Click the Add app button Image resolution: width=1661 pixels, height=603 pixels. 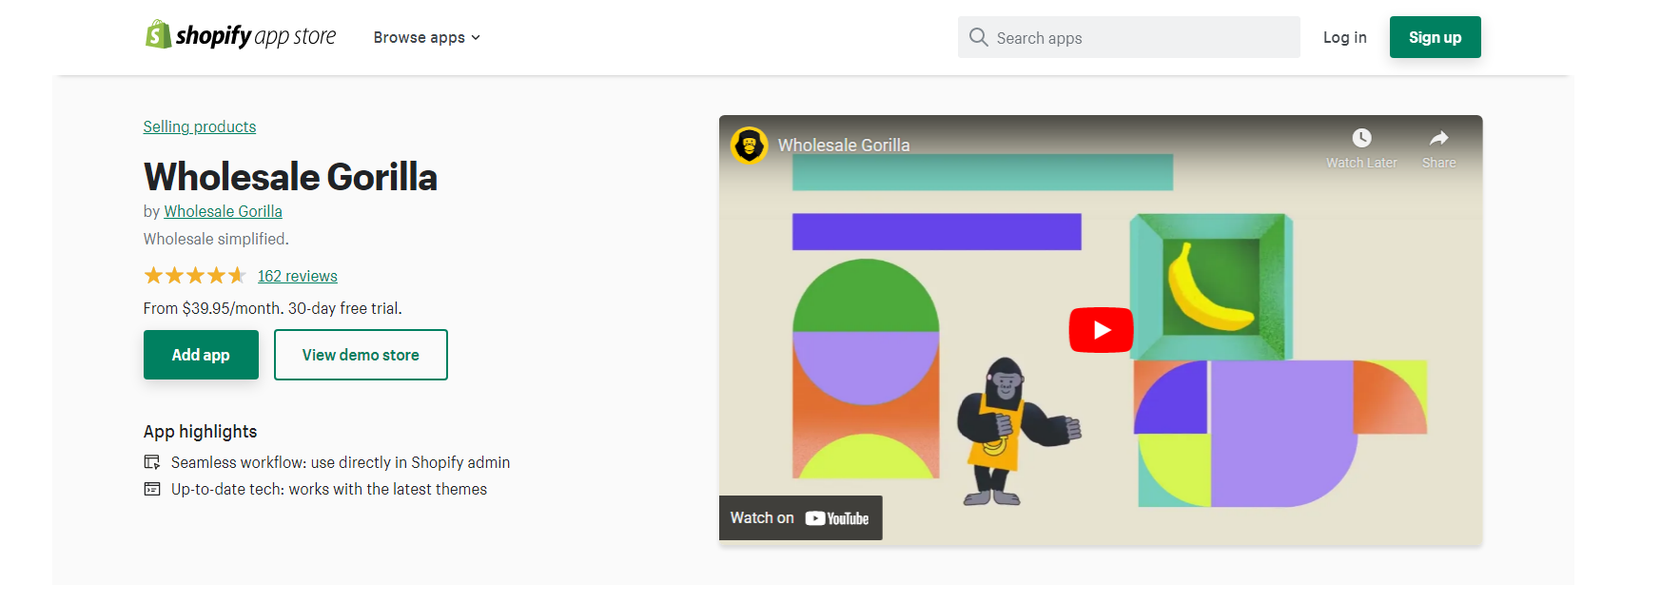pos(201,355)
